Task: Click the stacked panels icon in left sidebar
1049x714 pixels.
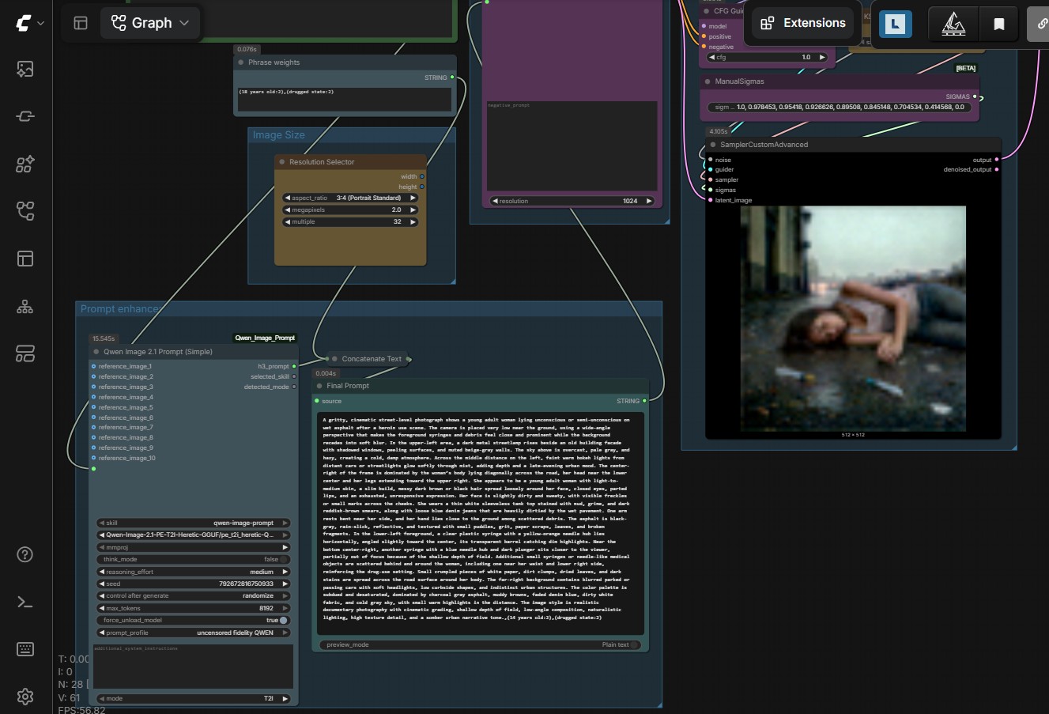Action: (25, 353)
